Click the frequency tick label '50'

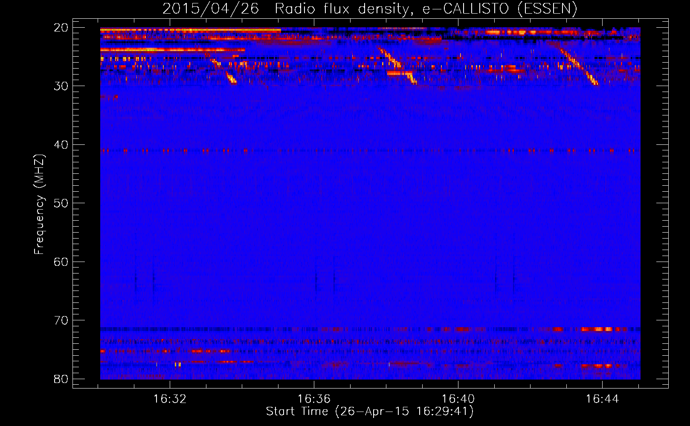pyautogui.click(x=61, y=203)
